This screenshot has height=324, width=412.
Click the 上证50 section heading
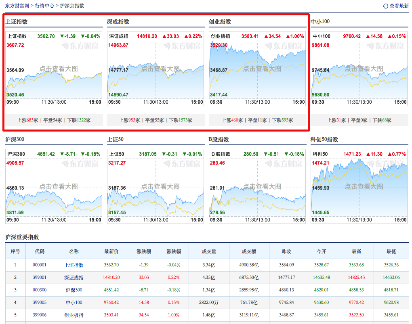pos(116,140)
